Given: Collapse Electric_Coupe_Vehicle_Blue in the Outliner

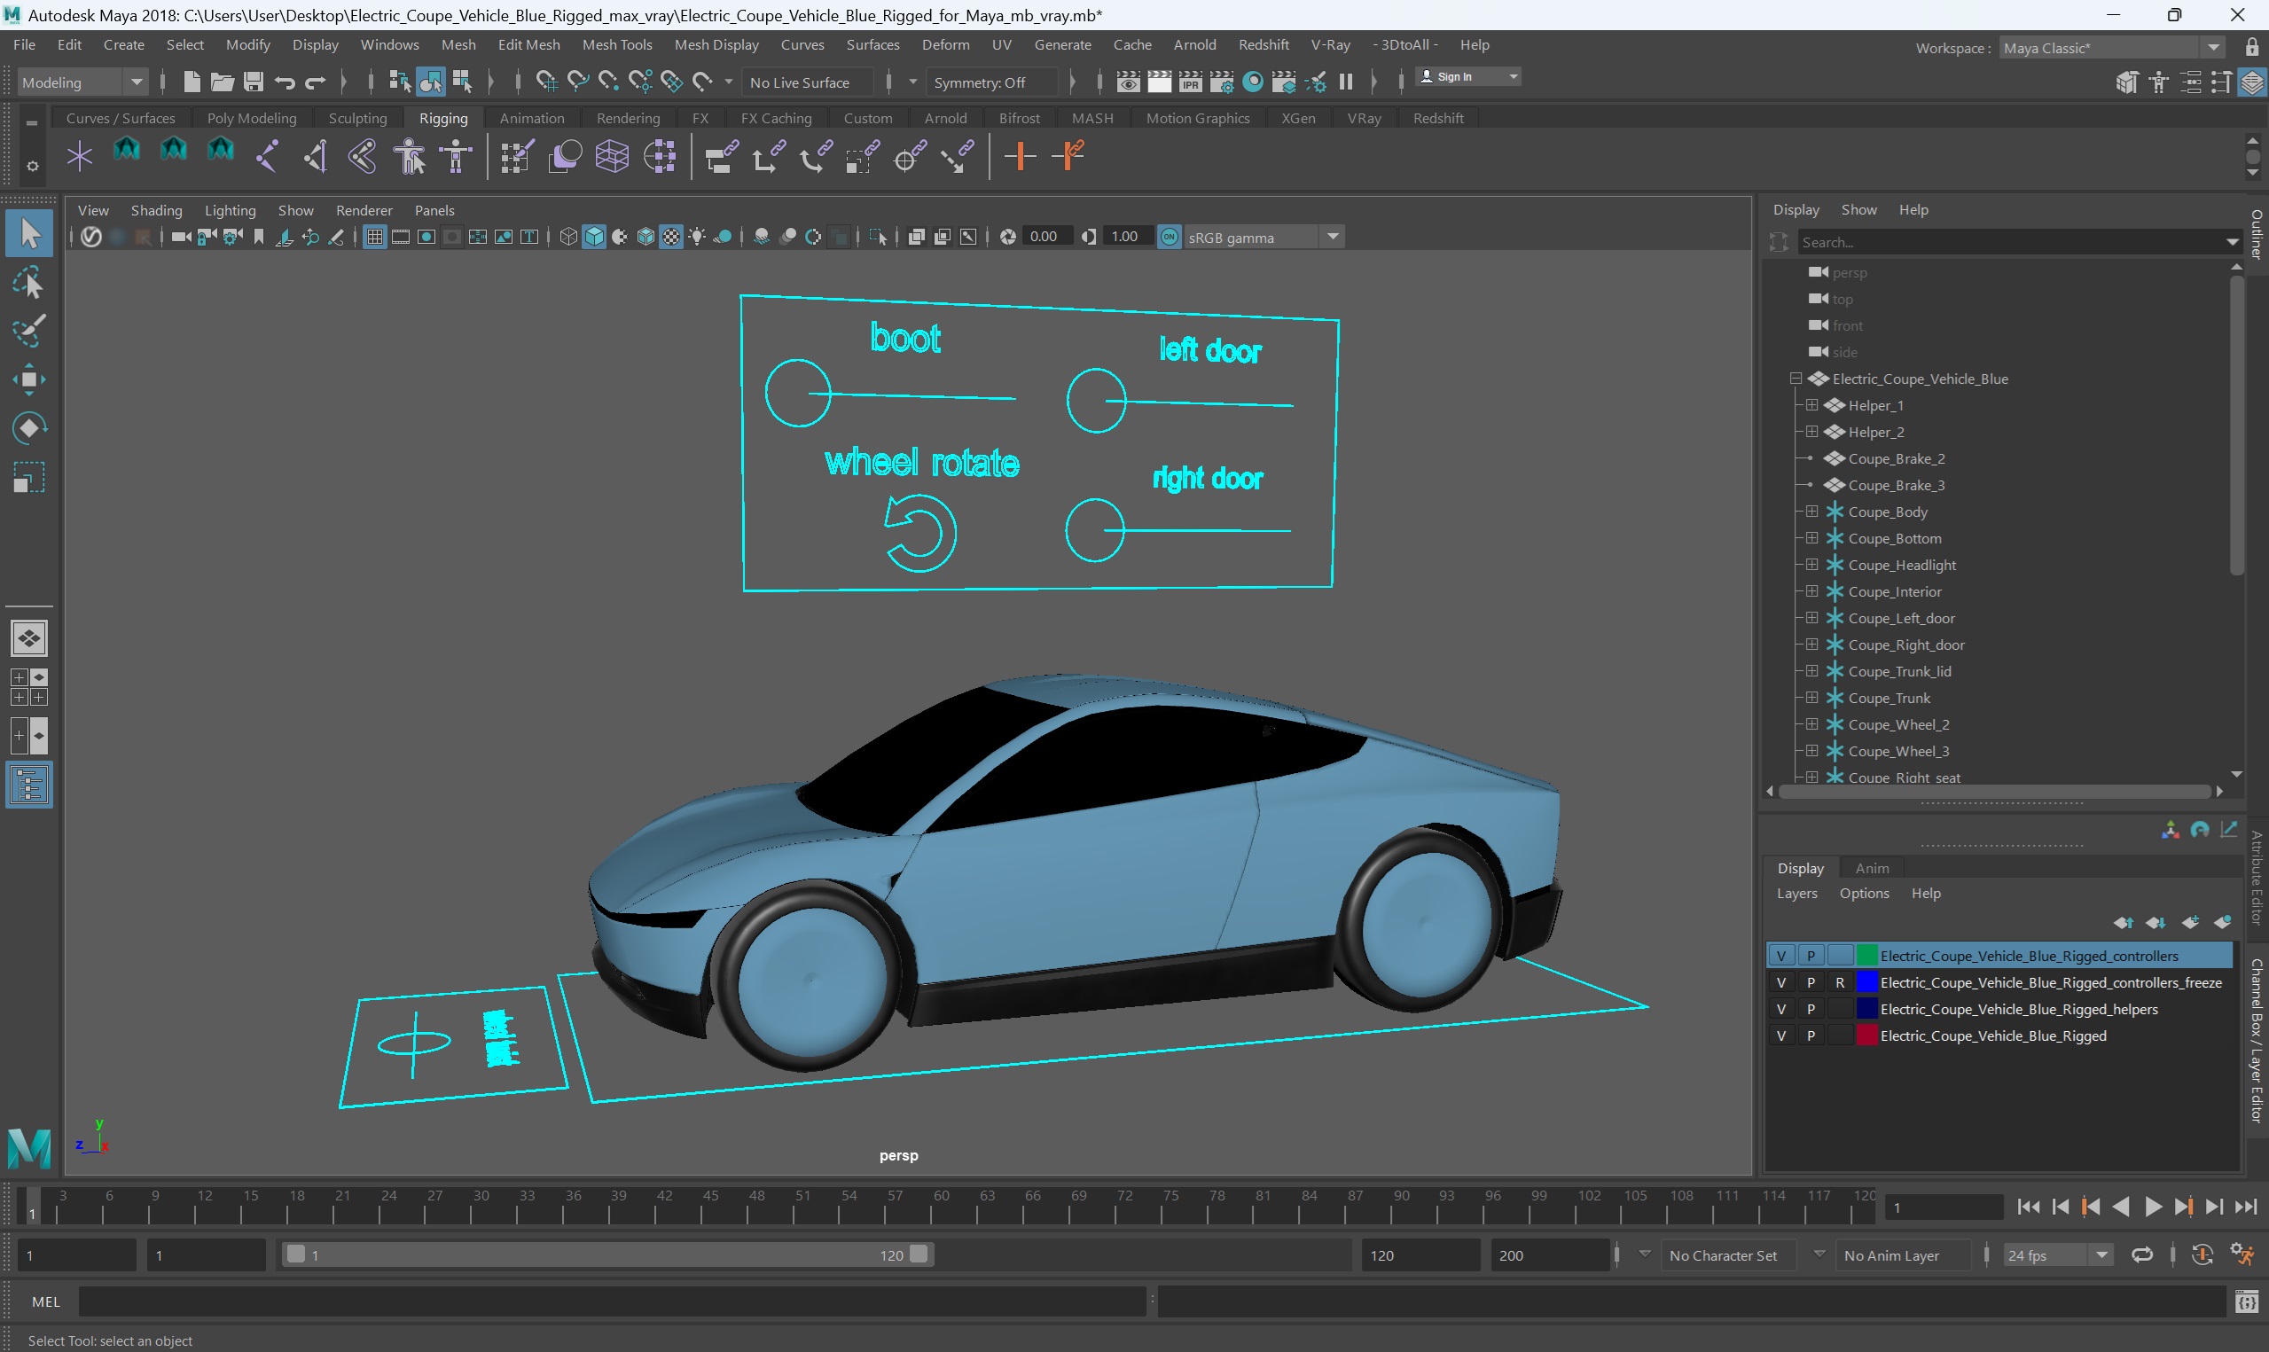Looking at the screenshot, I should coord(1796,379).
